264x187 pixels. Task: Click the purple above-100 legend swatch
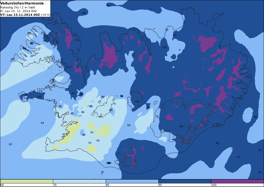(237, 181)
